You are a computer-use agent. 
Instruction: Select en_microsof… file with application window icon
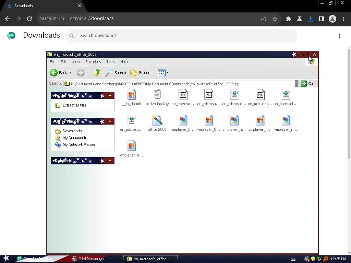[260, 98]
